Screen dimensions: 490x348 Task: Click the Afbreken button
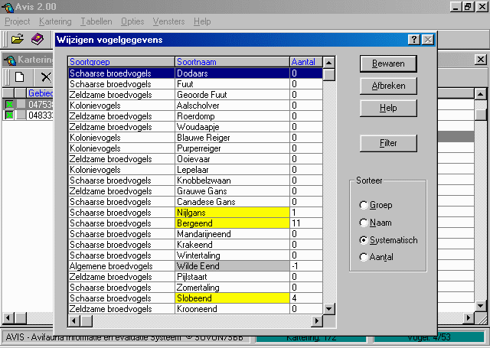(x=388, y=86)
